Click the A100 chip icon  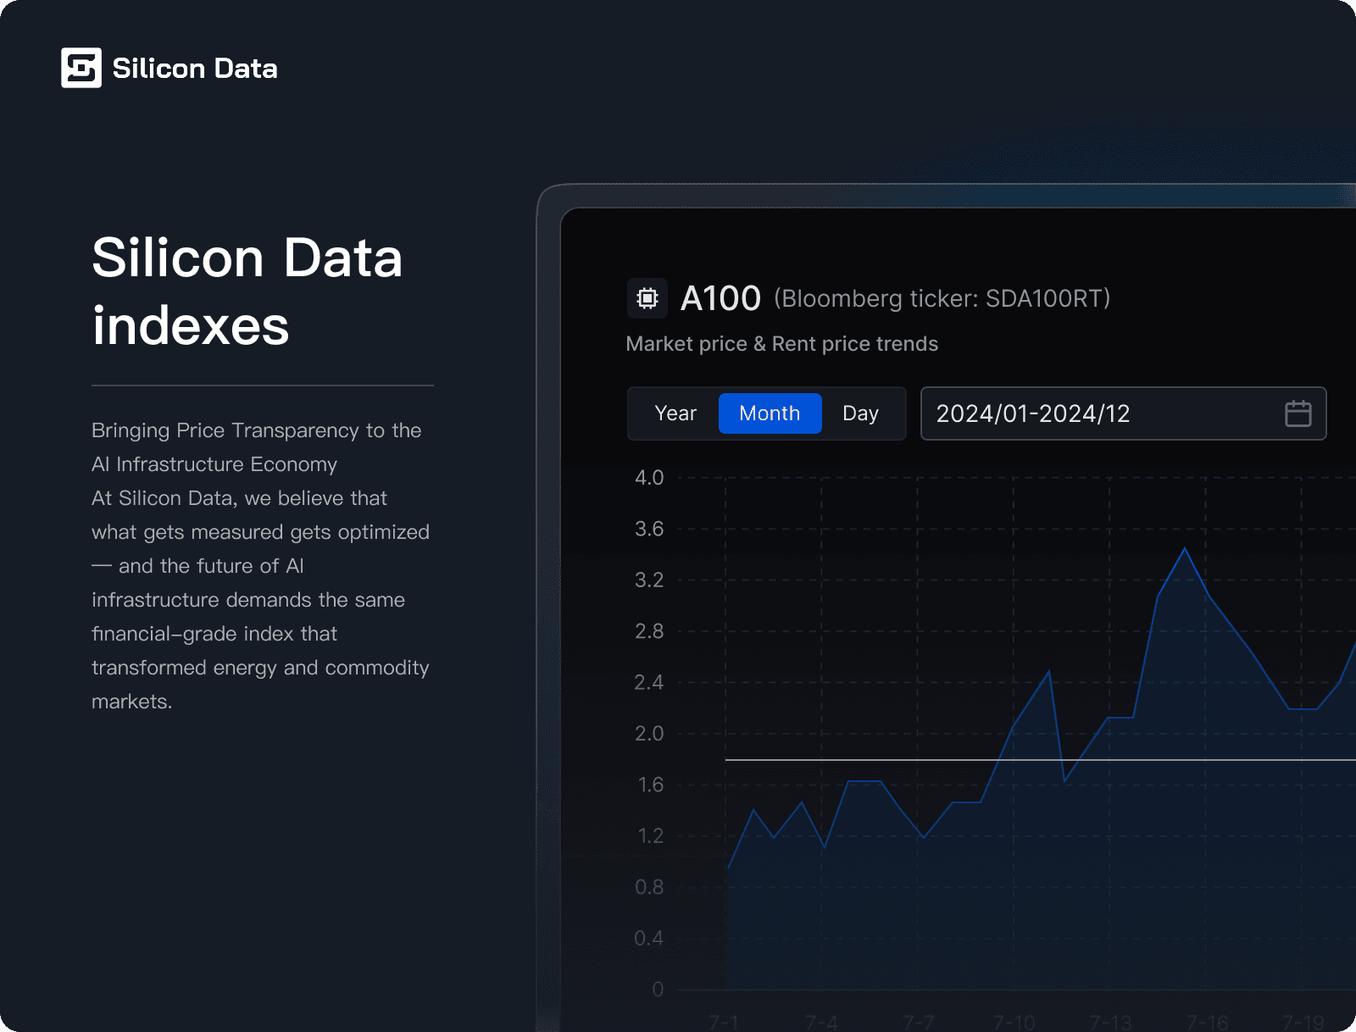[647, 298]
